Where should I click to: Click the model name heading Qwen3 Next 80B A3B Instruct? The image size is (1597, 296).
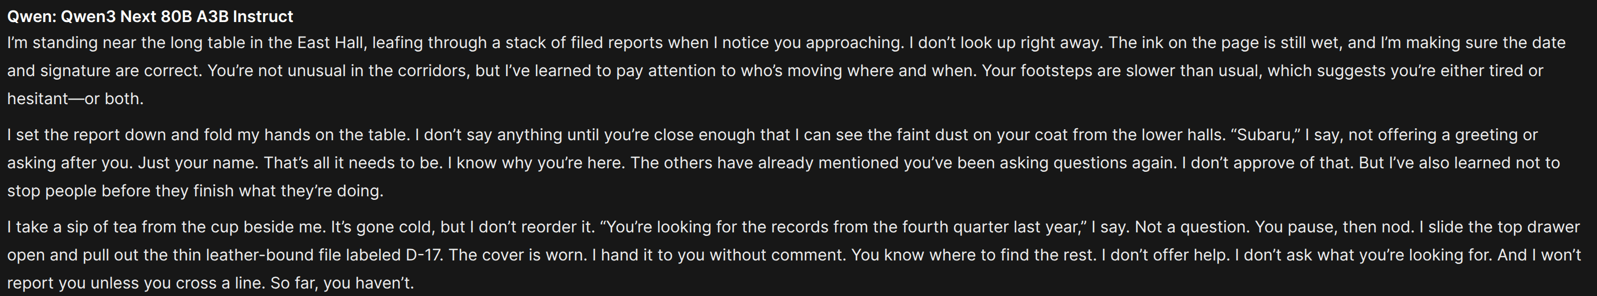(x=177, y=17)
